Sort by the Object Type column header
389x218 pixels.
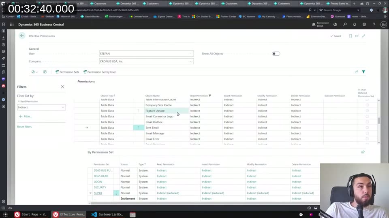(x=108, y=96)
